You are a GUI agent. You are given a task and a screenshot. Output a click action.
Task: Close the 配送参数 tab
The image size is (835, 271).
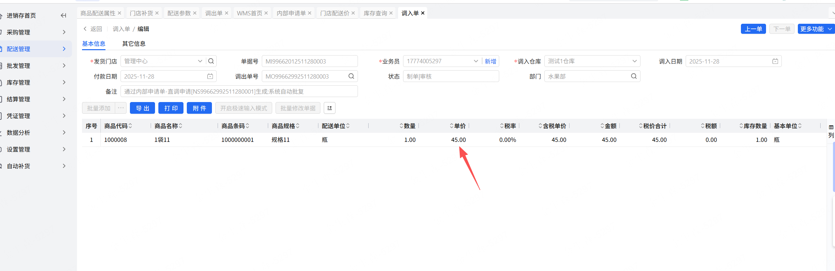[x=195, y=13]
